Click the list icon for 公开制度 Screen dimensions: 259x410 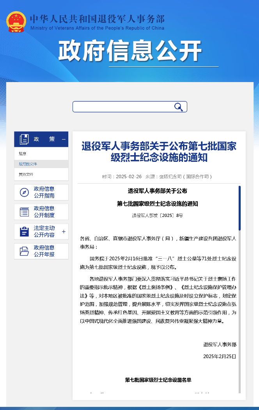tap(24, 212)
